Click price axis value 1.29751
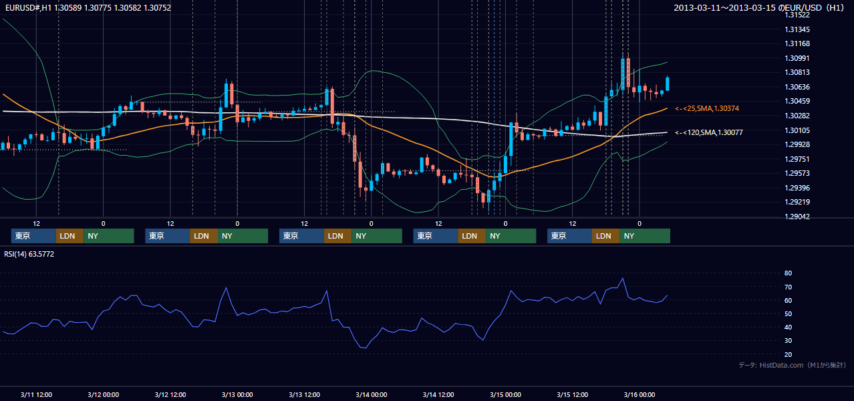 [x=798, y=159]
